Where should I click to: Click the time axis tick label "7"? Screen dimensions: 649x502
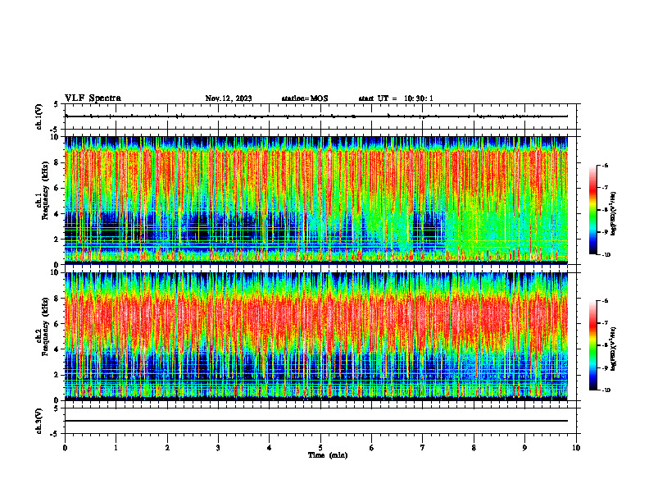coord(423,448)
